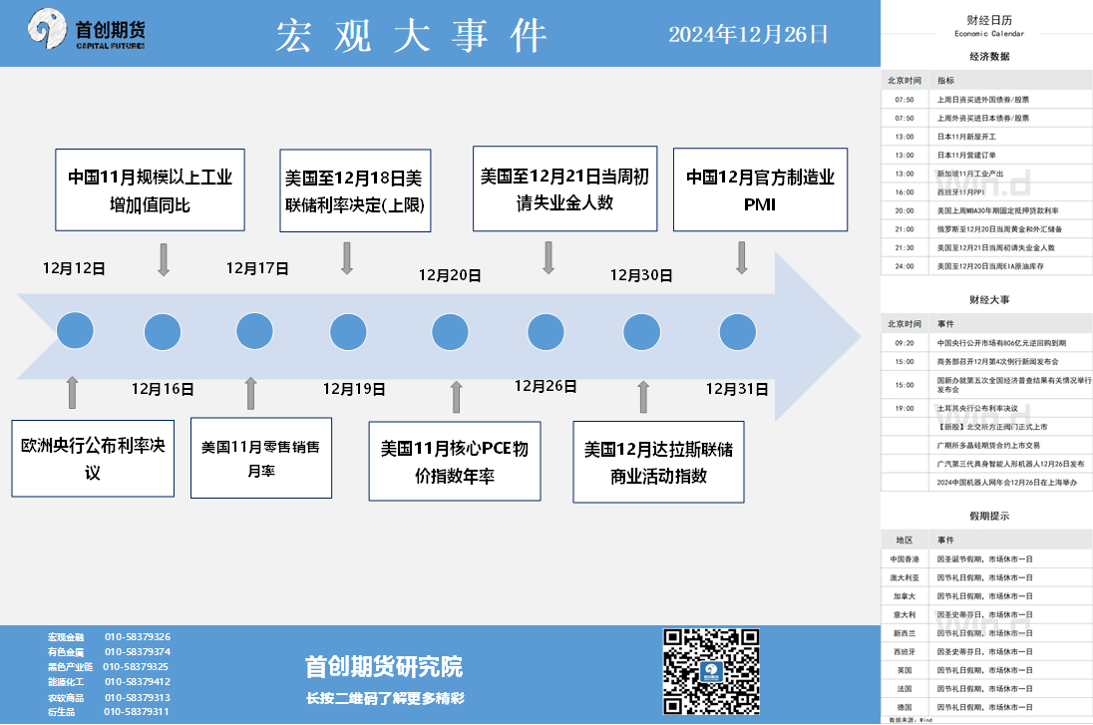This screenshot has height=725, width=1093.
Task: Select the timeline circle for 12月17日
Action: point(254,330)
